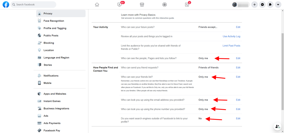Image resolution: width=284 pixels, height=133 pixels.
Task: Click the Search Facebook field
Action: pyautogui.click(x=33, y=4)
